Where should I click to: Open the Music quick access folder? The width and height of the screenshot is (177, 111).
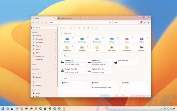(x=127, y=40)
